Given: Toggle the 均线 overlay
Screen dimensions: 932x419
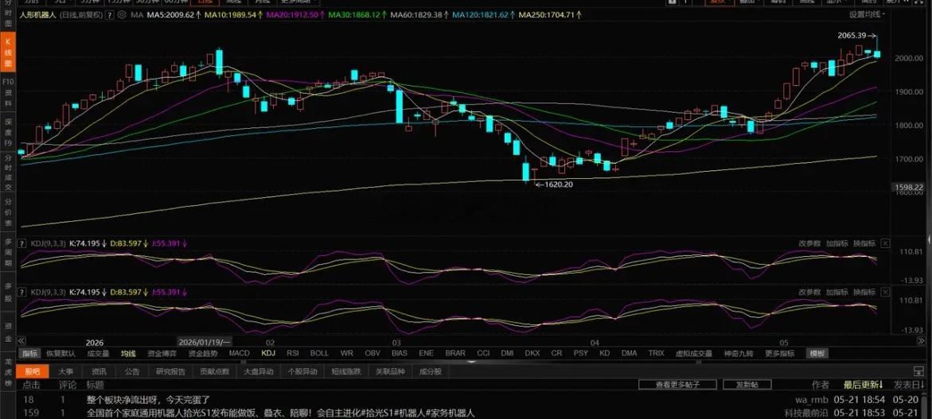Looking at the screenshot, I should 128,353.
